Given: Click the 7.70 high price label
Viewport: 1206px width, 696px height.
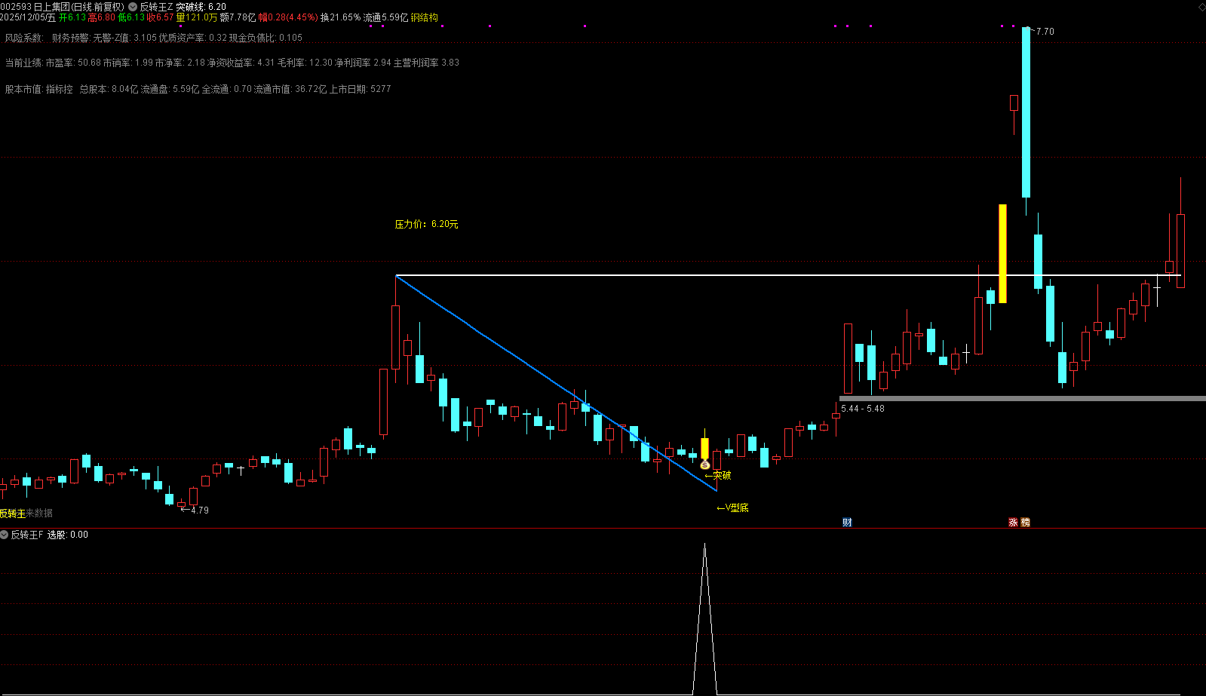Looking at the screenshot, I should tap(1045, 32).
